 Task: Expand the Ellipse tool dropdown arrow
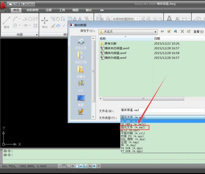pos(30,25)
